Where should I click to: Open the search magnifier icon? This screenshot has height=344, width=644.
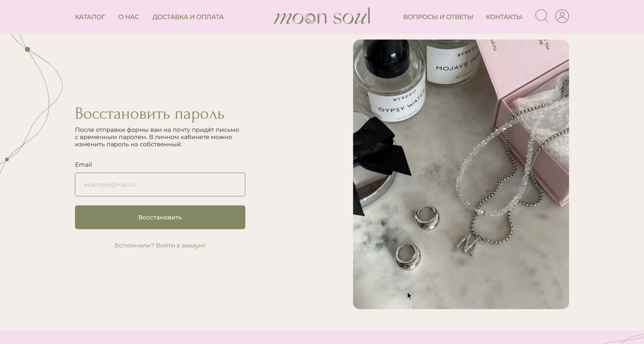(541, 16)
